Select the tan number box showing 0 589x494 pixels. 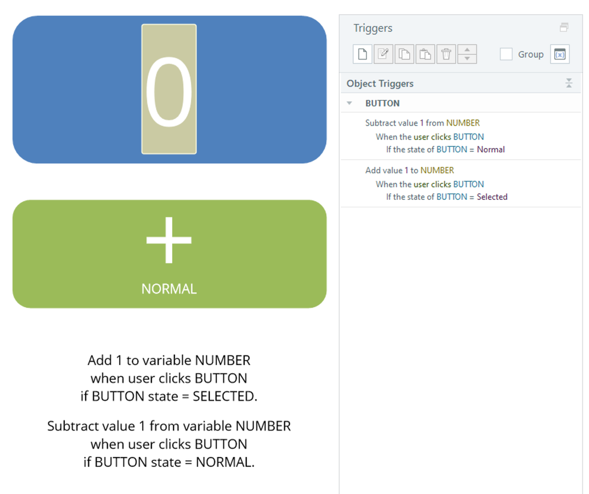click(x=169, y=89)
